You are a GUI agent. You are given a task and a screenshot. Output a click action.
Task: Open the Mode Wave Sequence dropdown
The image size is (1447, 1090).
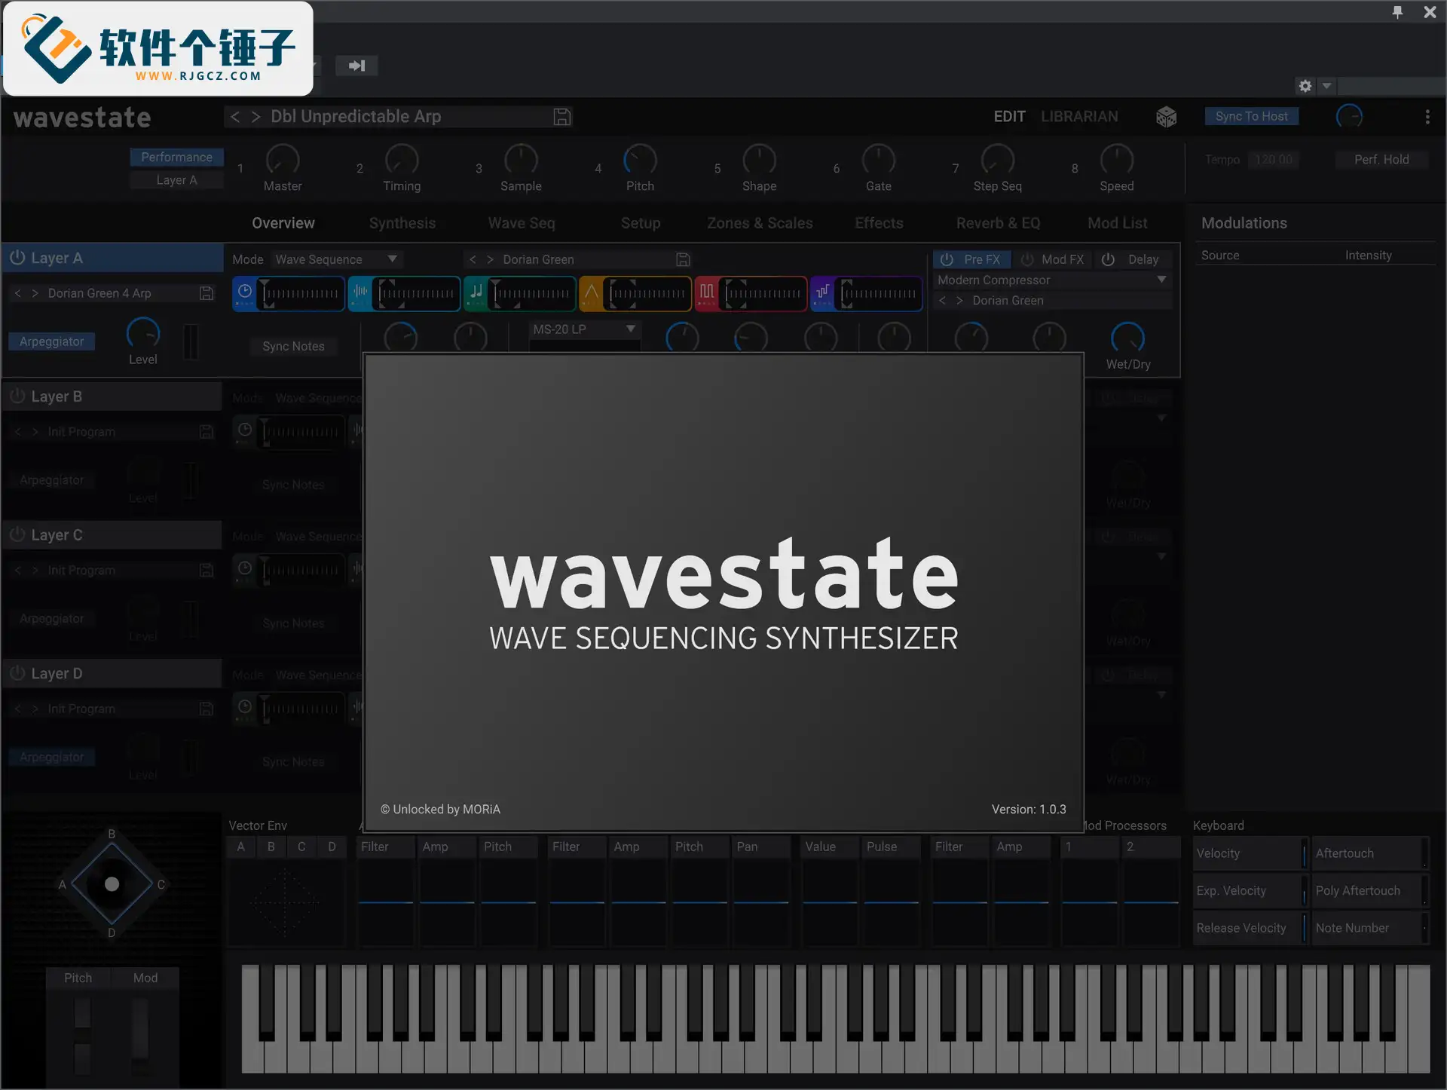337,259
